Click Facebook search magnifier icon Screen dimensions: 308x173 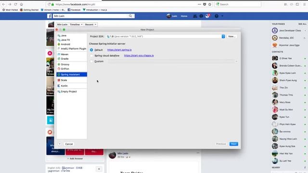[130, 16]
